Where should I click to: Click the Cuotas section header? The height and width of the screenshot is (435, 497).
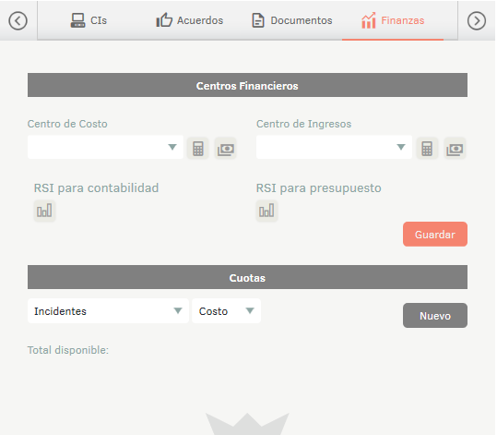point(247,277)
